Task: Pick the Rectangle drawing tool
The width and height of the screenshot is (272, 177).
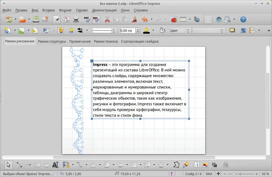Action: (37, 165)
